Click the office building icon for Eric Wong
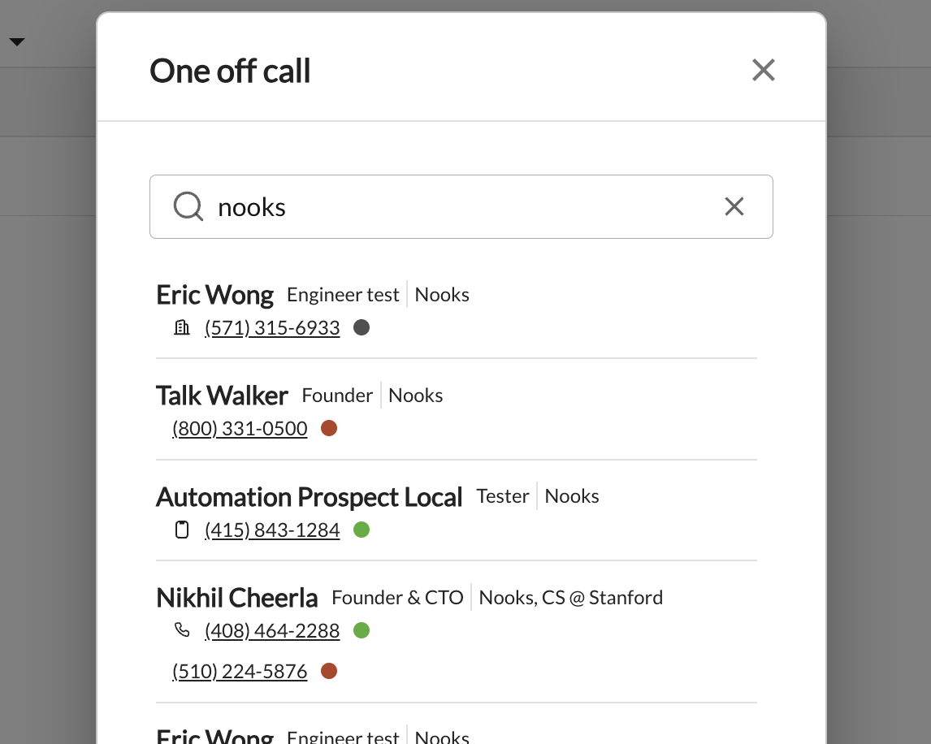Viewport: 931px width, 744px height. click(x=182, y=327)
